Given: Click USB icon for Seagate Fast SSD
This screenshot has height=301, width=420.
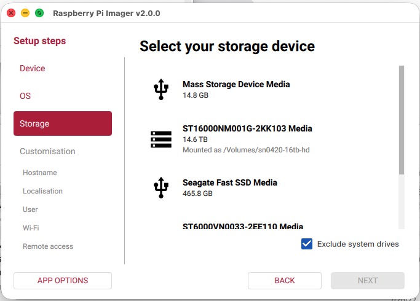Looking at the screenshot, I should click(x=160, y=187).
